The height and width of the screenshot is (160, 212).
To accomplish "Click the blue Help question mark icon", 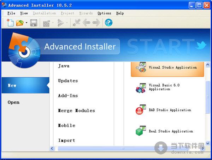I will (108, 23).
